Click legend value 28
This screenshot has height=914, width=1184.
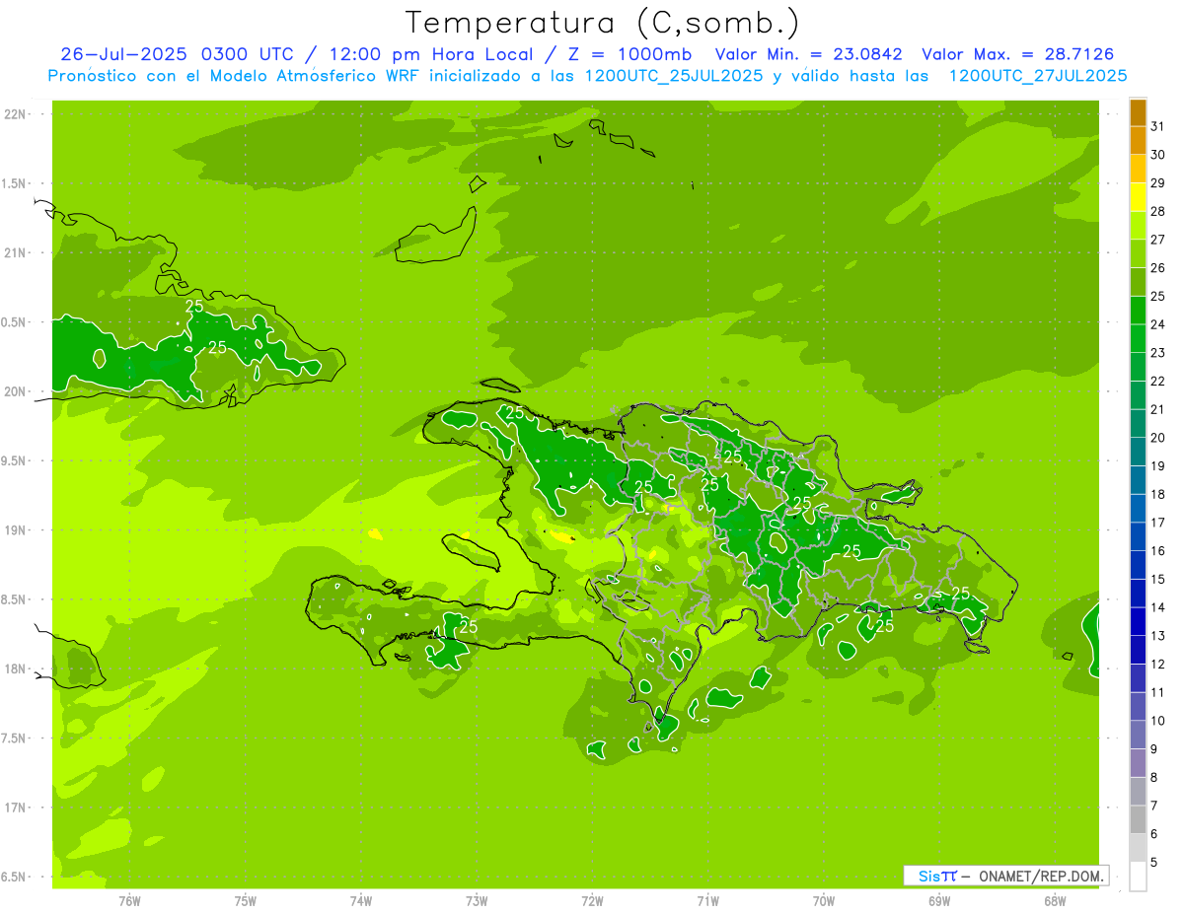point(1158,211)
